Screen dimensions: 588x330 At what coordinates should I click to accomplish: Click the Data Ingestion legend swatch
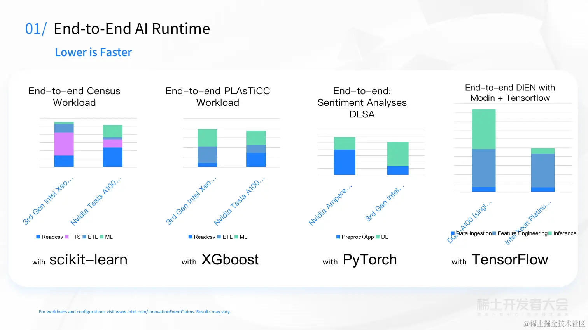(x=453, y=233)
